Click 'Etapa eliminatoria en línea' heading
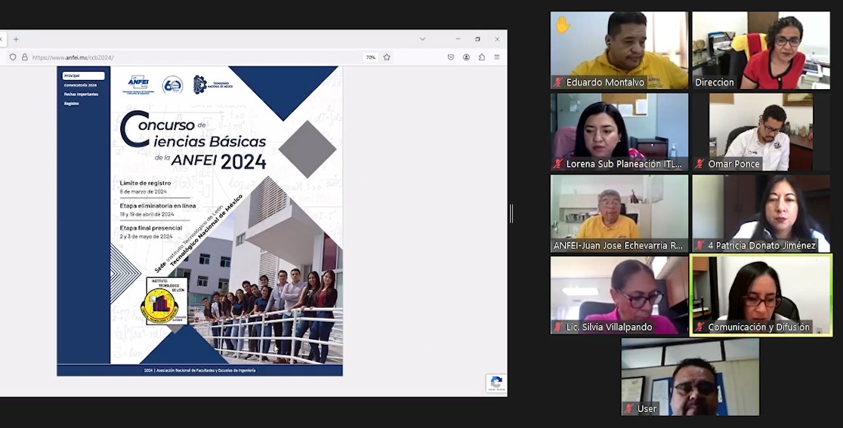 pyautogui.click(x=158, y=205)
